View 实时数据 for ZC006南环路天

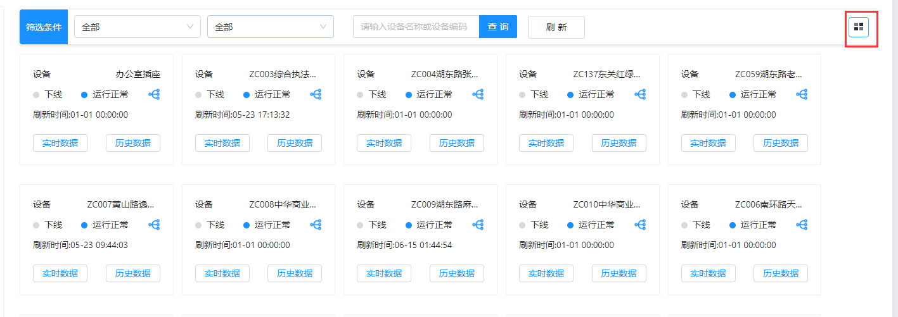[x=709, y=273]
